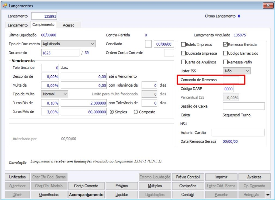Viewport: 275px width, 200px height.
Task: Click the Ordem Conta Corrente field
Action: click(169, 53)
